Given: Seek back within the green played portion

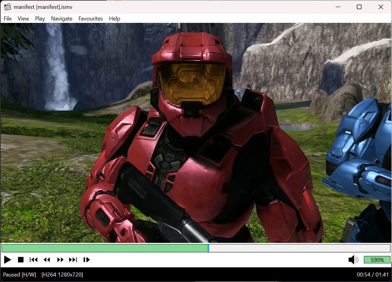Looking at the screenshot, I should coord(105,248).
